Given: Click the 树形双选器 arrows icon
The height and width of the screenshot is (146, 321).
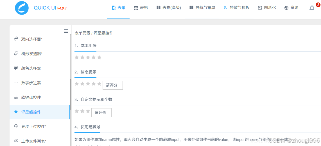Looking at the screenshot, I should click(x=16, y=54).
